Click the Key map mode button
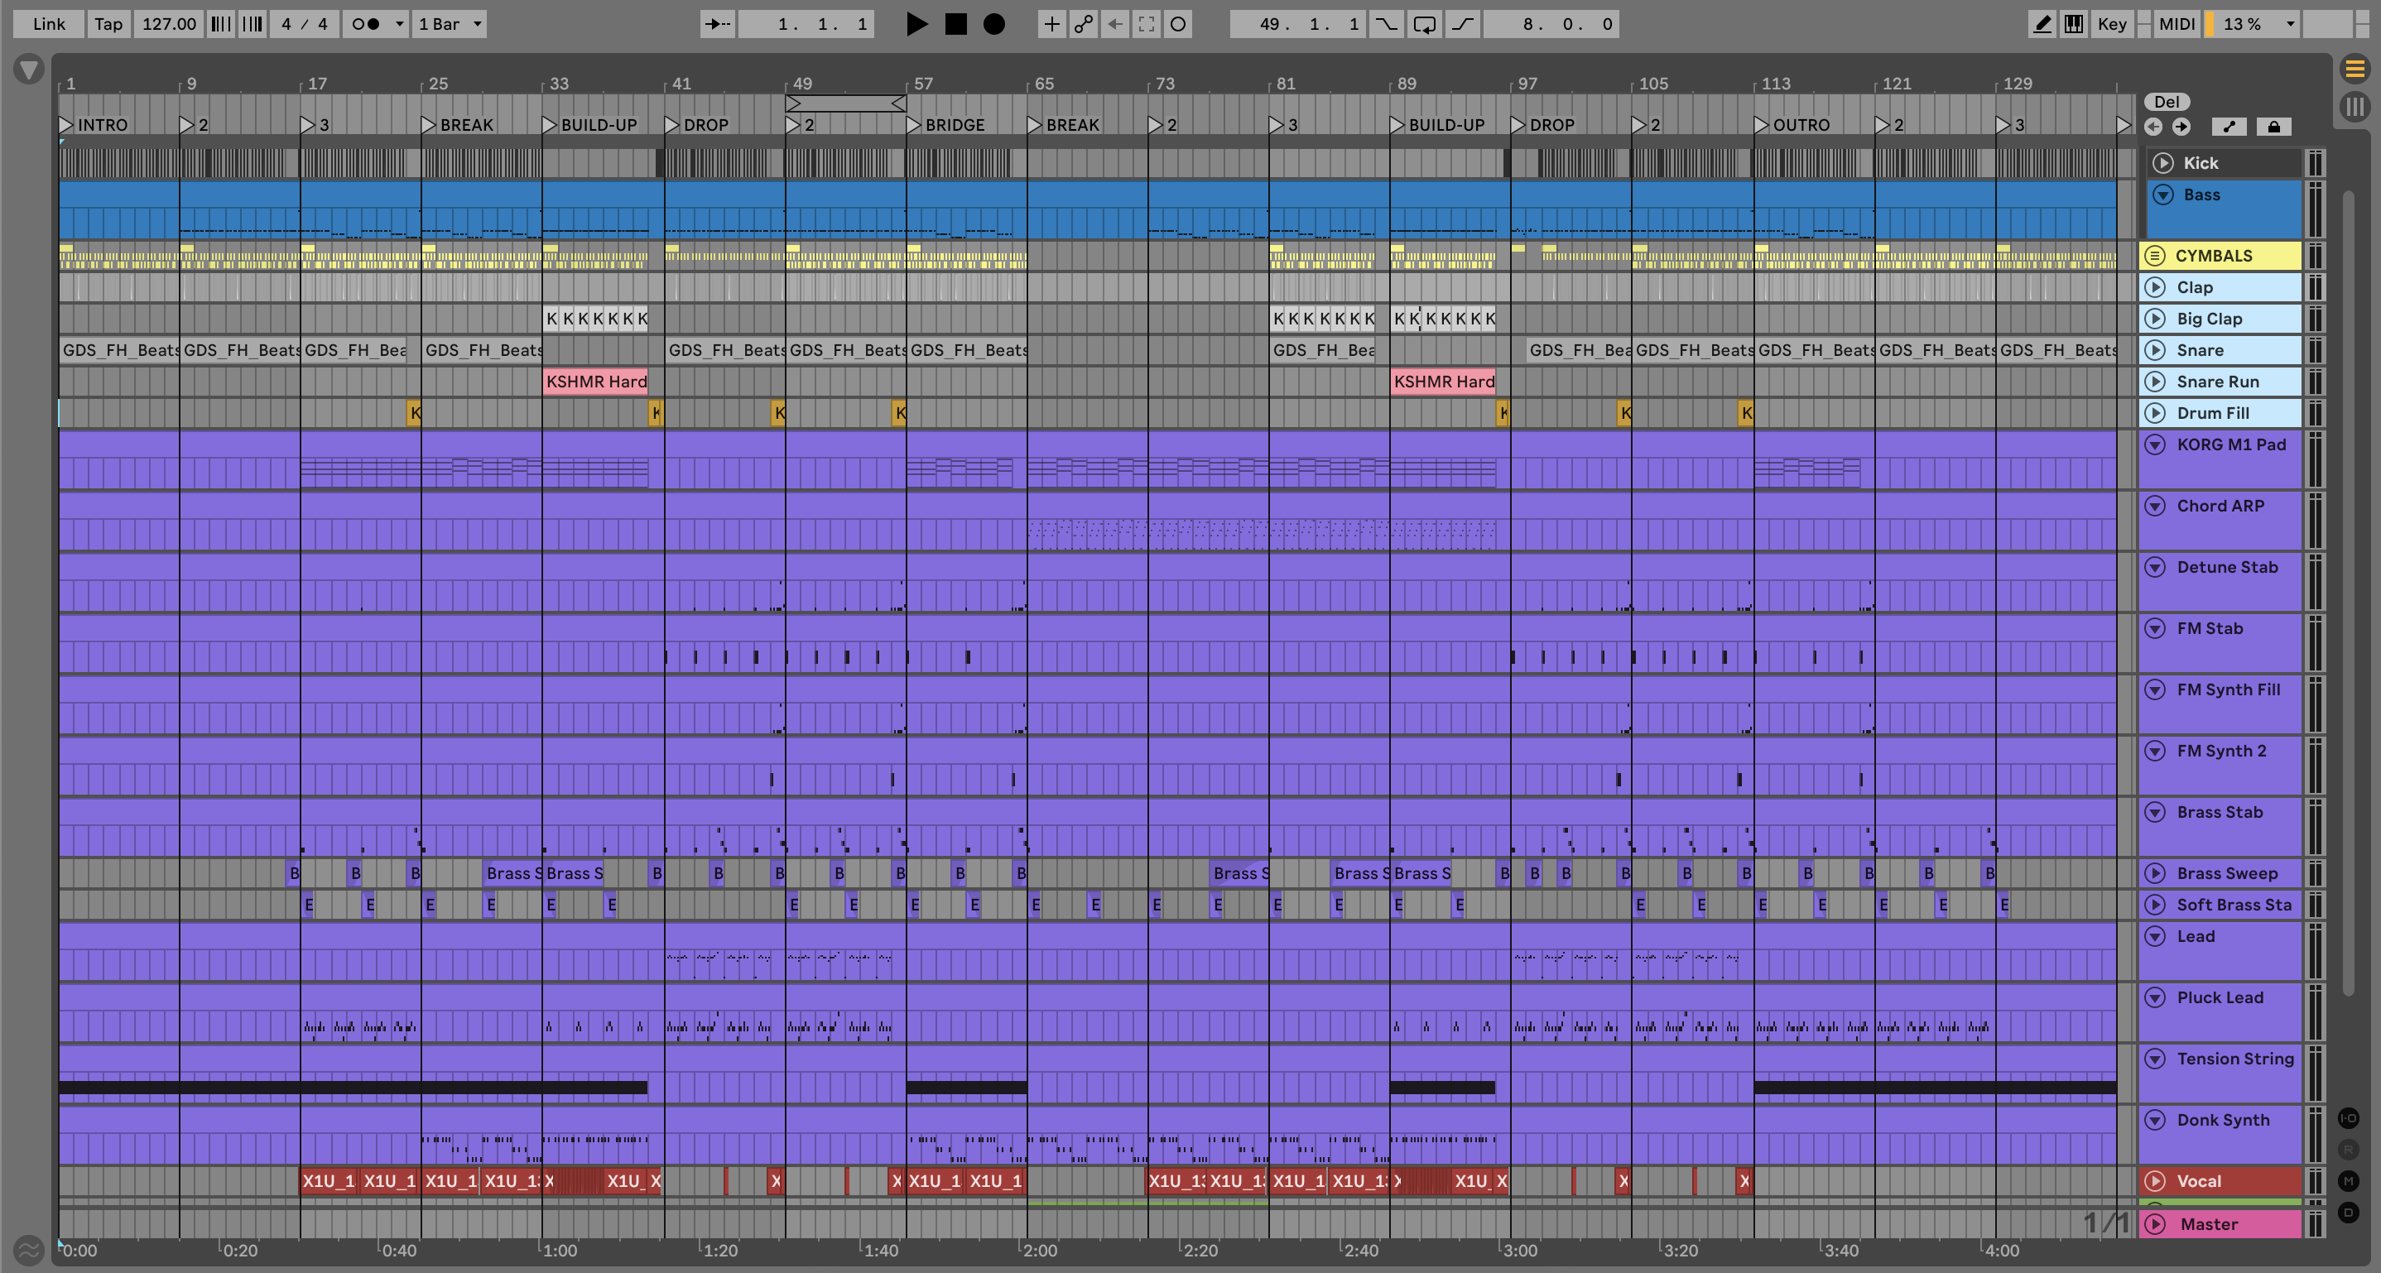2381x1273 pixels. coord(2111,24)
